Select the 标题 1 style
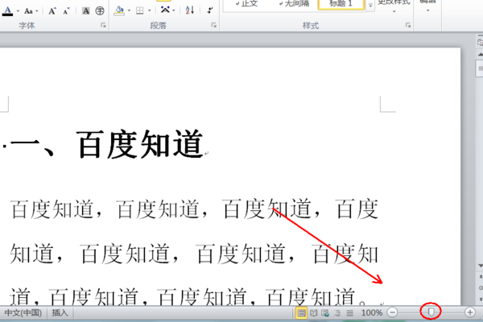This screenshot has width=483, height=322. (x=341, y=4)
